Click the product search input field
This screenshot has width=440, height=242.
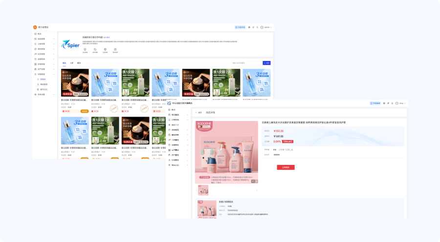click(x=246, y=63)
